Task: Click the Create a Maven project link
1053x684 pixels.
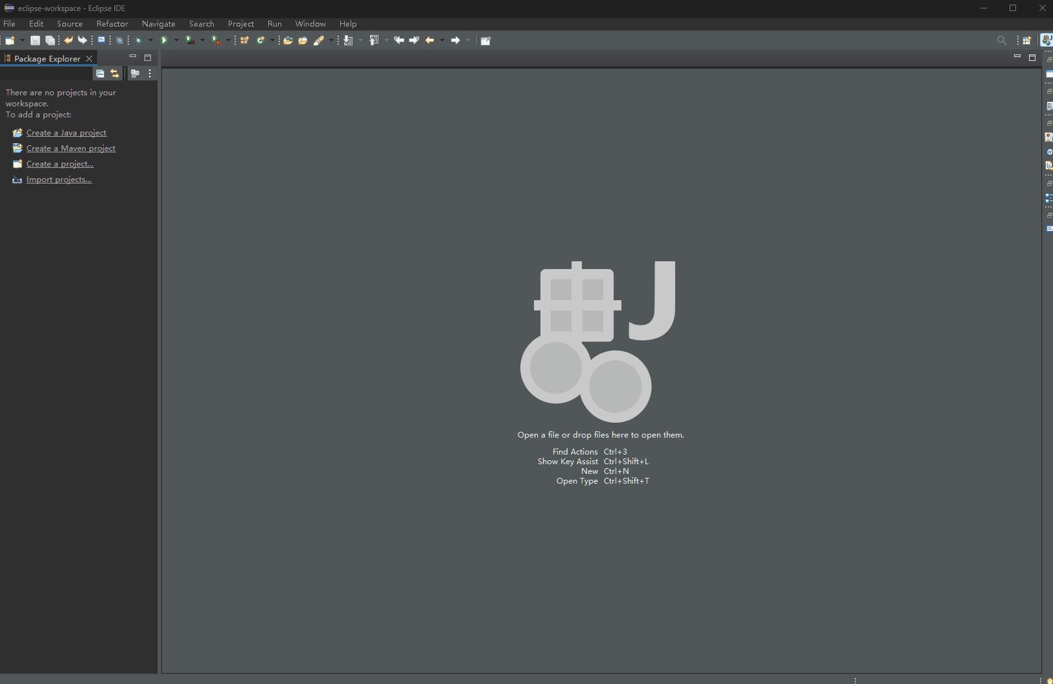Action: [x=71, y=148]
